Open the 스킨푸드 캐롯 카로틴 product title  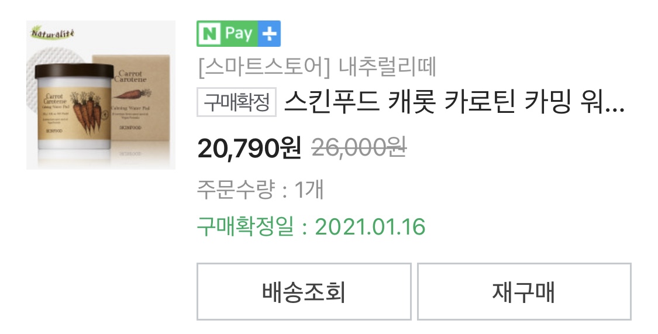(454, 102)
